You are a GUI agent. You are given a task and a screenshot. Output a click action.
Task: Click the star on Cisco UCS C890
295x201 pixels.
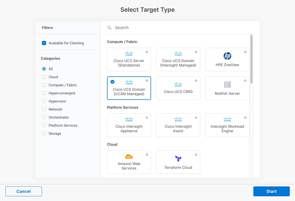coord(196,81)
